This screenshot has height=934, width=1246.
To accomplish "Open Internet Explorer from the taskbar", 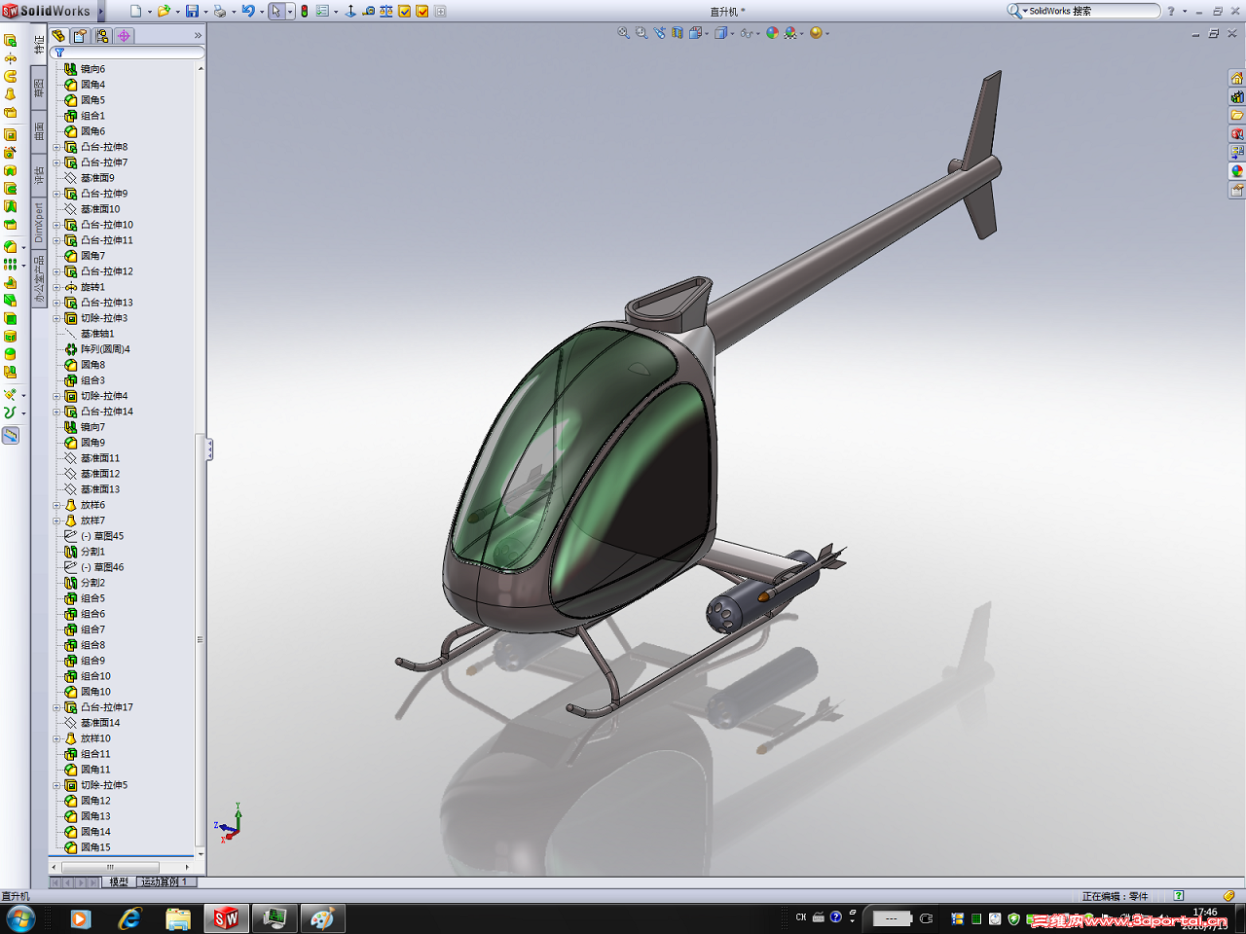I will tap(129, 918).
